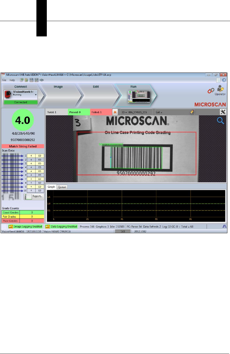Click the Match String Failed banner
This screenshot has width=230, height=354.
coord(23,147)
